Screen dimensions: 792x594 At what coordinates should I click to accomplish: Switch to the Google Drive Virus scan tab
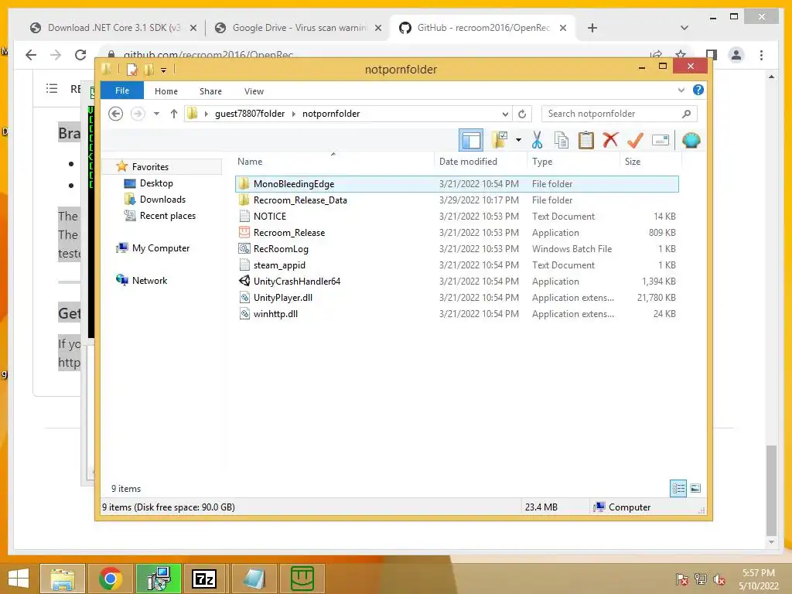pos(298,28)
